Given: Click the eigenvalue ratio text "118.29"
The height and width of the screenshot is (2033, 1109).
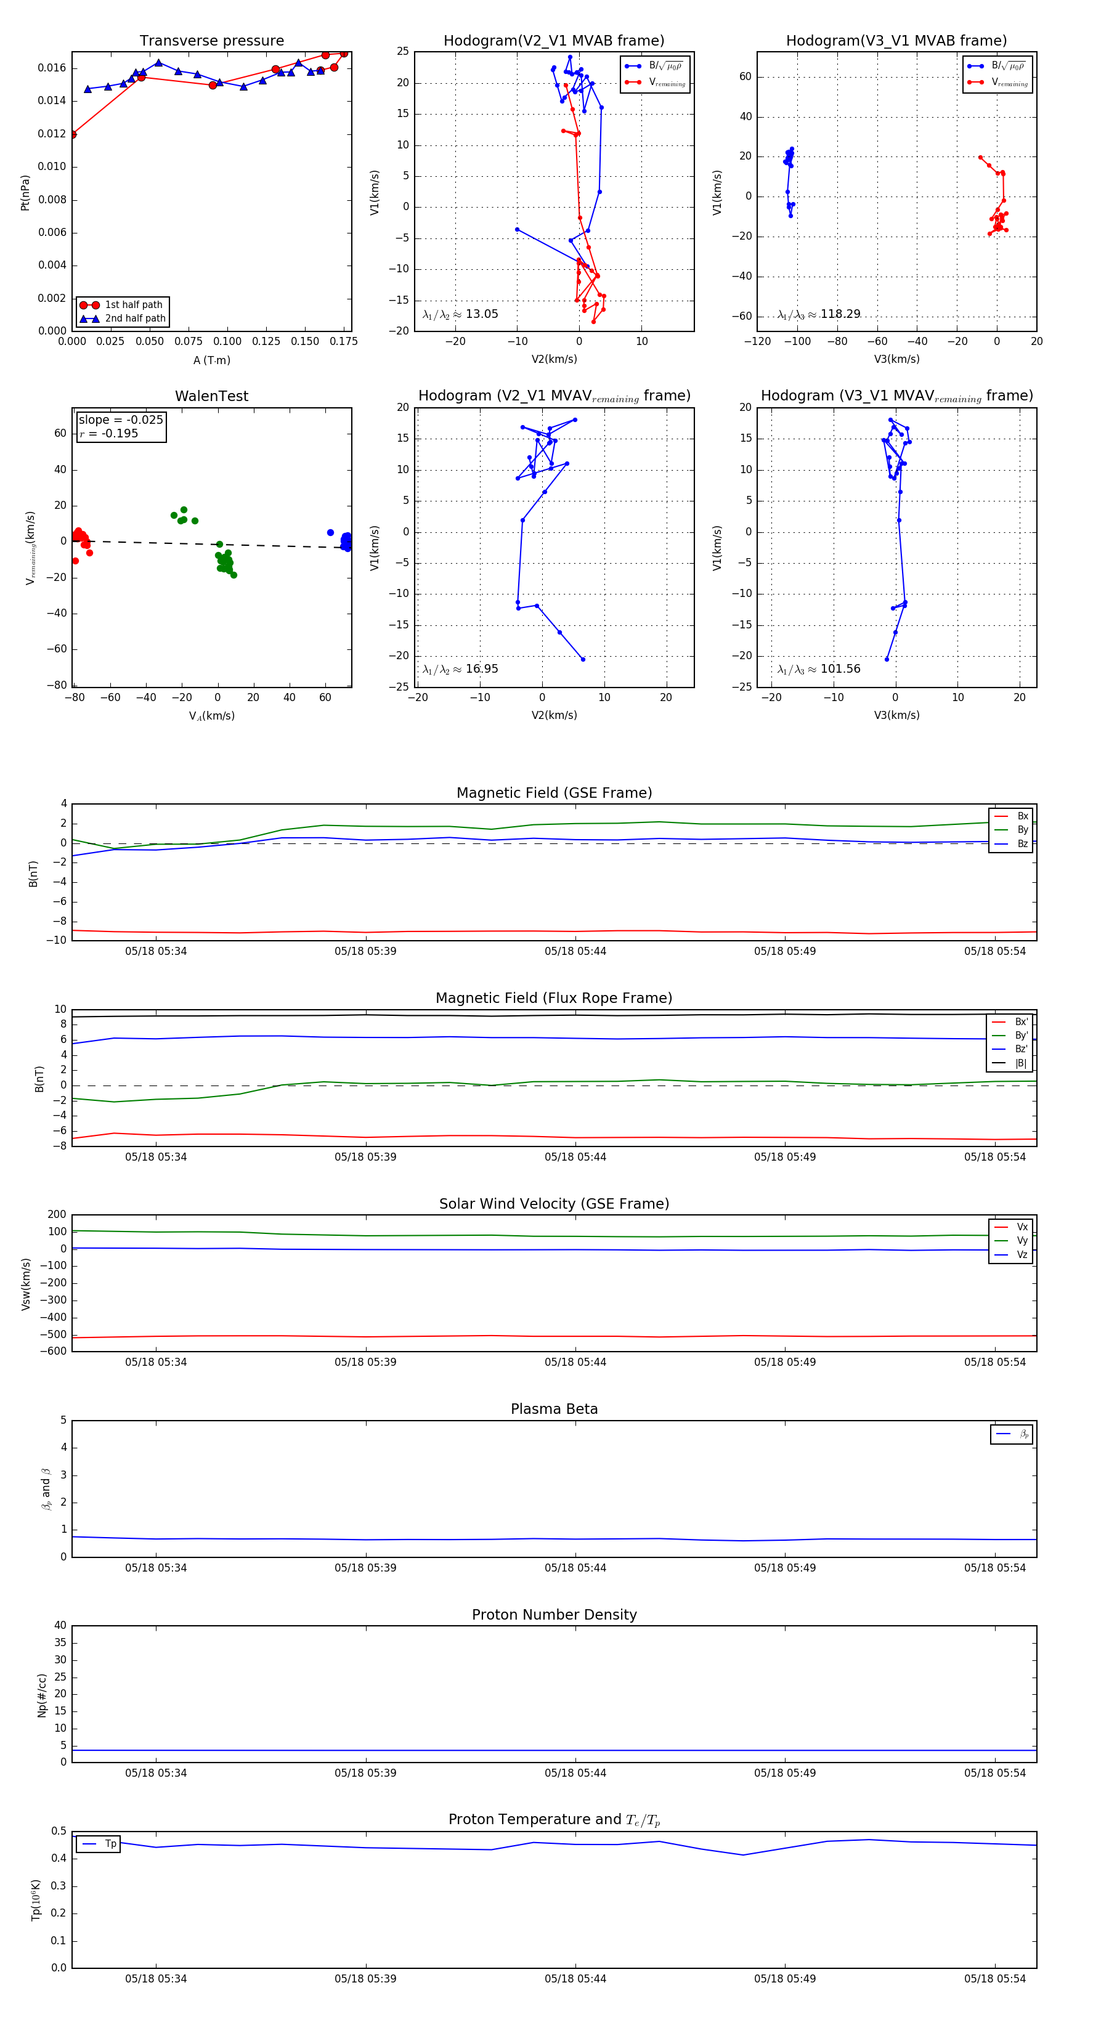Looking at the screenshot, I should tap(840, 314).
